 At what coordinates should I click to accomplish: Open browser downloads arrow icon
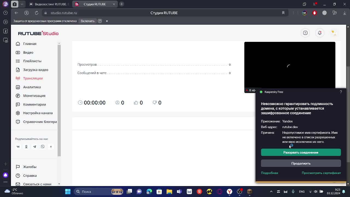(344, 13)
